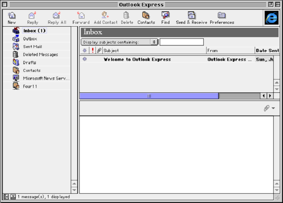The width and height of the screenshot is (283, 203).
Task: Click the Find toolbar icon
Action: pyautogui.click(x=165, y=16)
